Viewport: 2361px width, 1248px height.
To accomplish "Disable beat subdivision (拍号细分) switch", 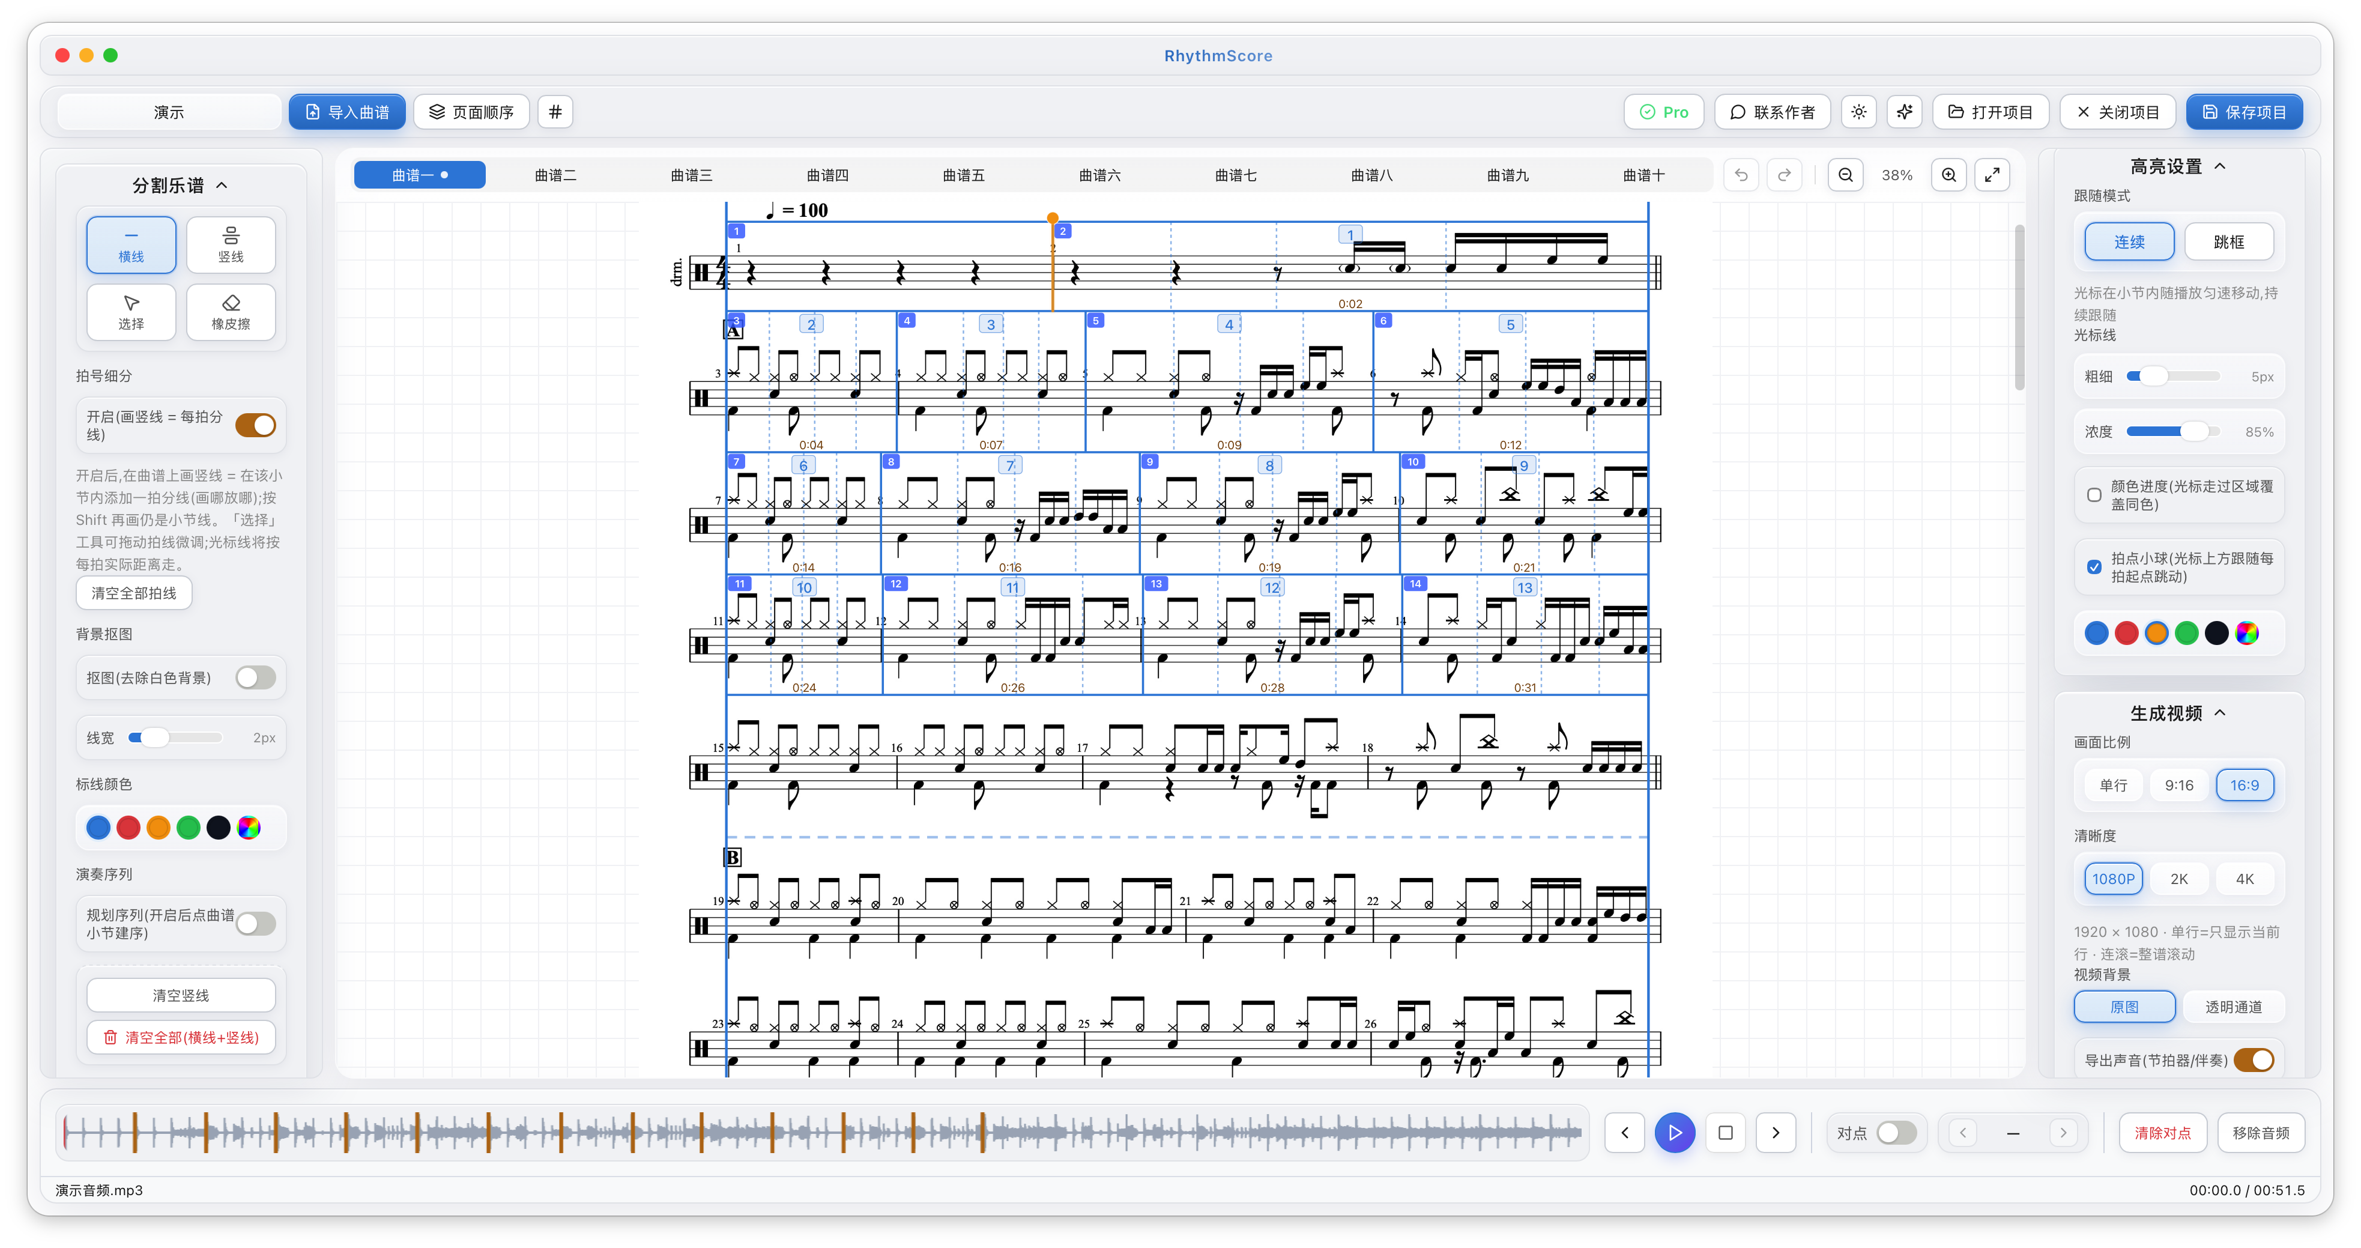I will (256, 425).
